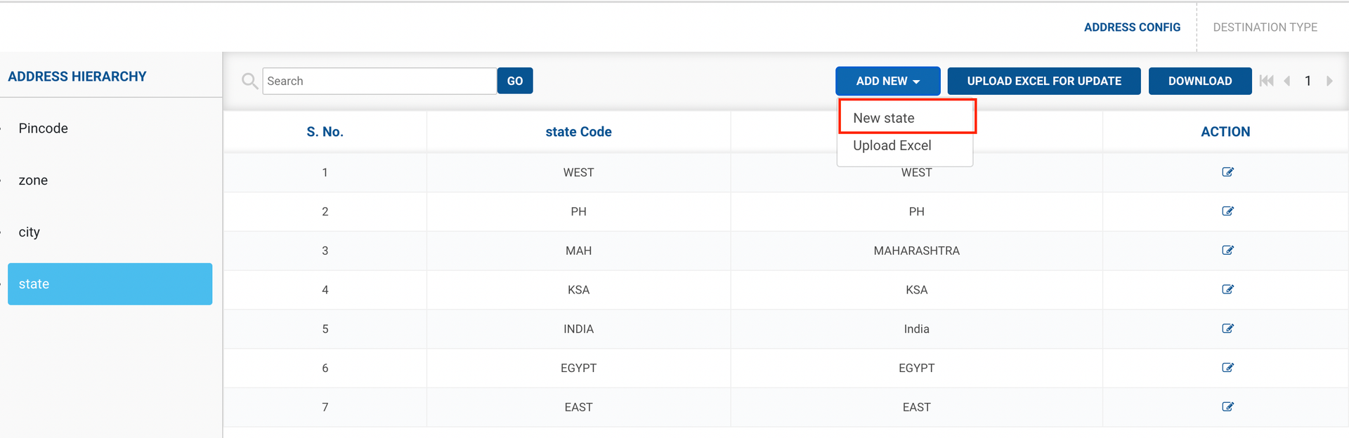Image resolution: width=1349 pixels, height=438 pixels.
Task: Choose Upload Excel menu option
Action: 892,145
